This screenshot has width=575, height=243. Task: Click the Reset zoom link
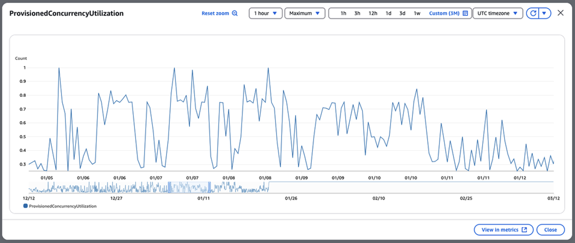[215, 13]
